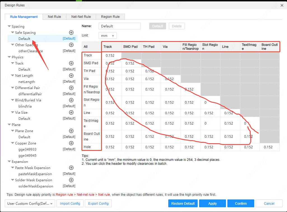Select the gge349933 copper zone rule
The width and height of the screenshot is (287, 212).
(x=27, y=149)
